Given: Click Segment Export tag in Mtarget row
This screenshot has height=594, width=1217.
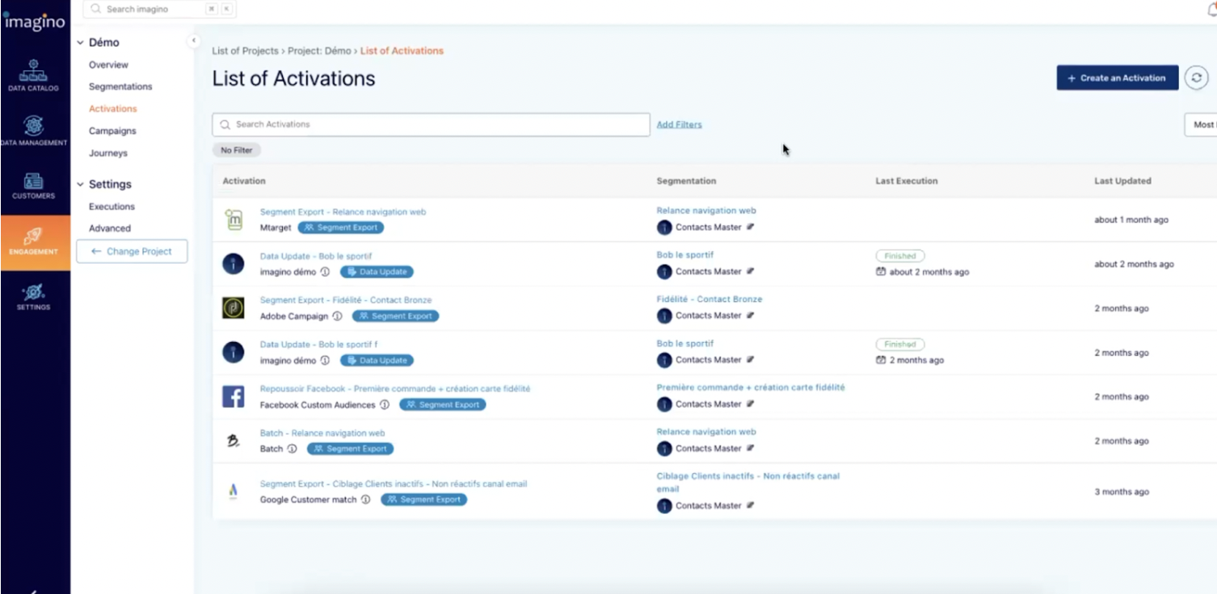Looking at the screenshot, I should (x=340, y=228).
